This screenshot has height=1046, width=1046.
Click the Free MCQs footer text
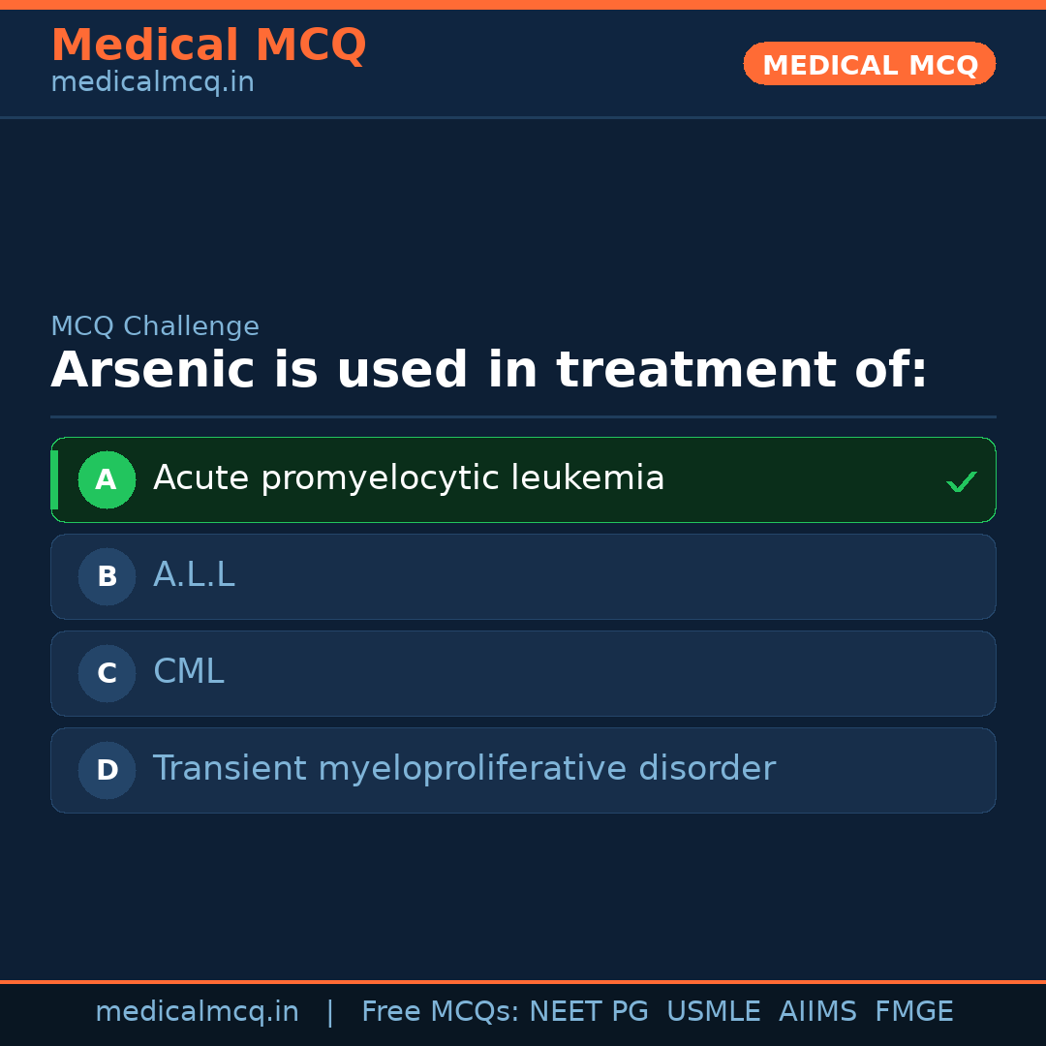440,1012
